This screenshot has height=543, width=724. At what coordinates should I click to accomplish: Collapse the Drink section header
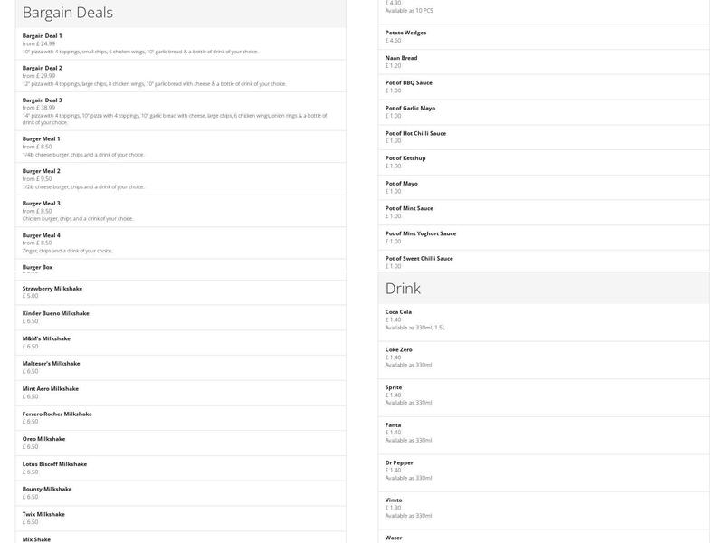click(543, 289)
